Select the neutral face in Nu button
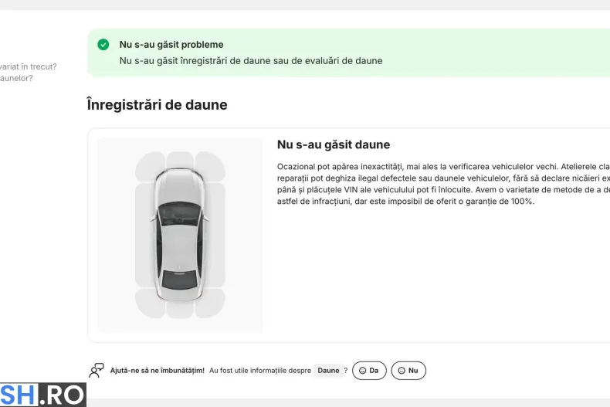This screenshot has height=407, width=610. (402, 371)
